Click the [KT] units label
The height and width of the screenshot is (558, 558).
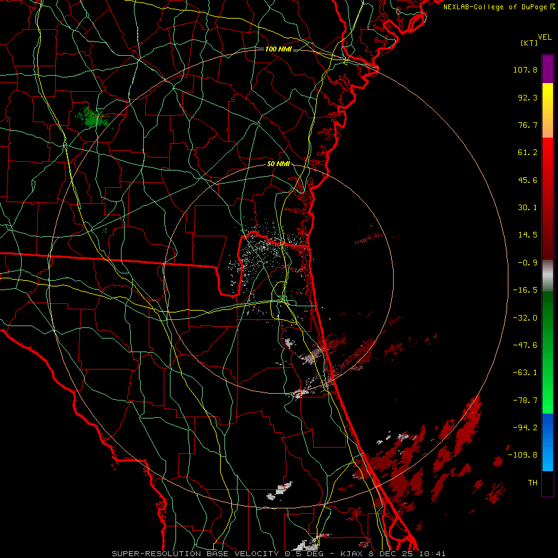(529, 43)
